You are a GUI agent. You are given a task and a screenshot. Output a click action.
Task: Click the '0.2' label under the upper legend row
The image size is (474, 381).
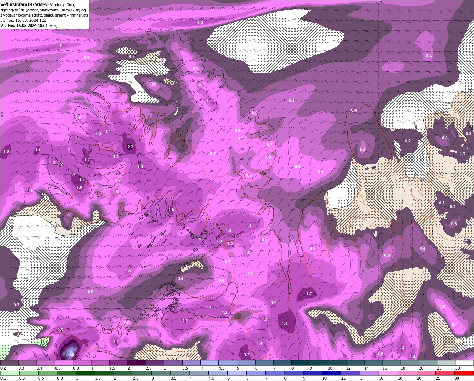3,368
